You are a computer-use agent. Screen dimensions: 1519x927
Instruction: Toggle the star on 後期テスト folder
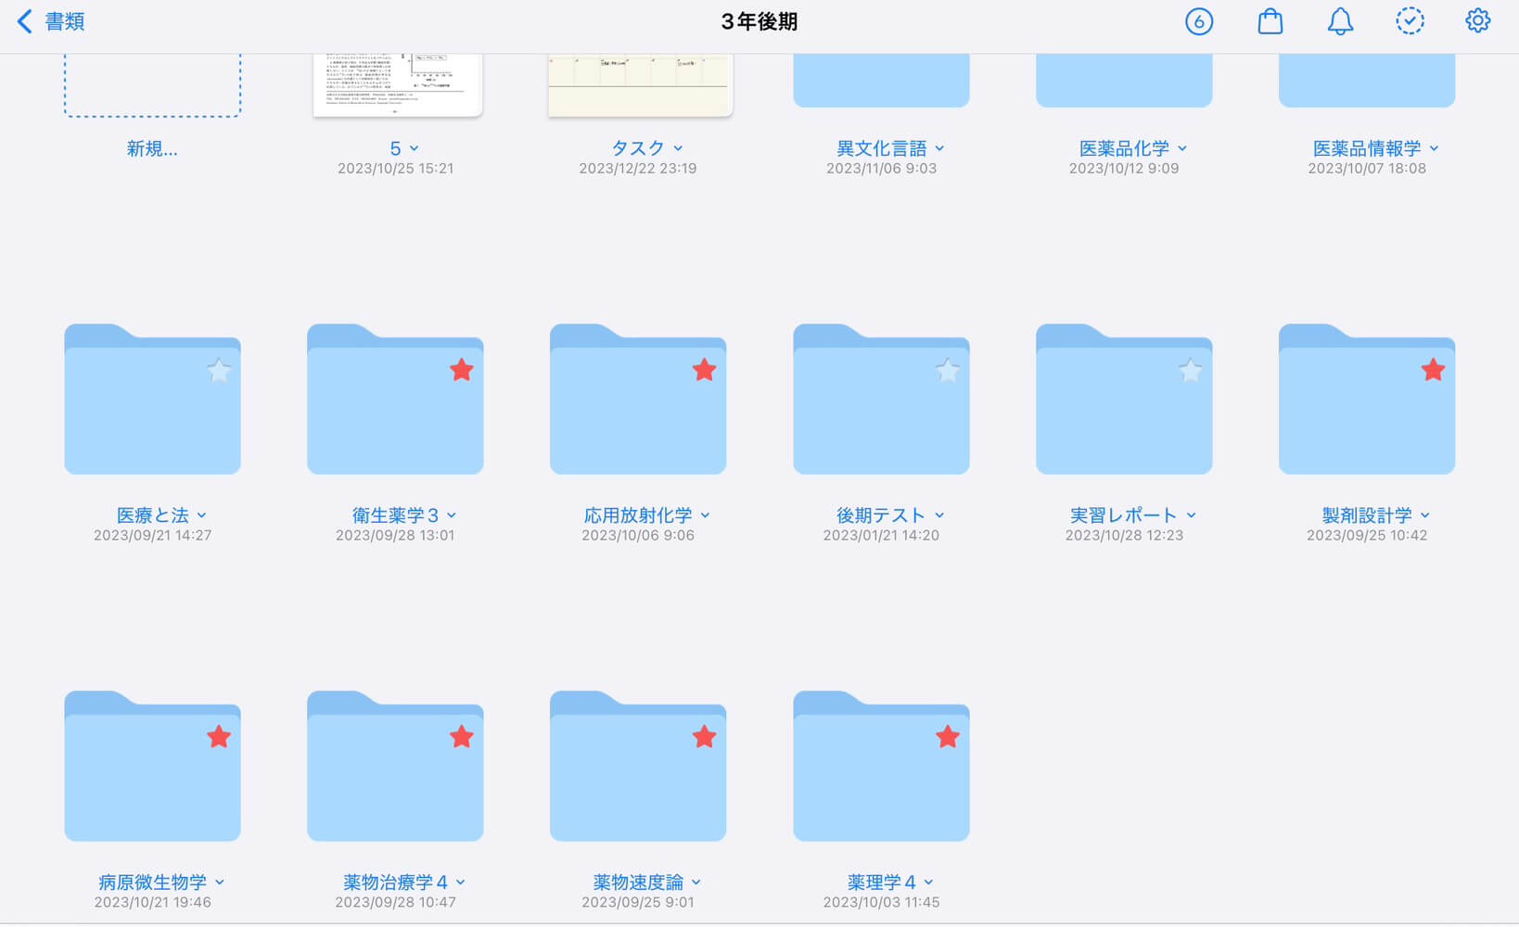(x=947, y=372)
